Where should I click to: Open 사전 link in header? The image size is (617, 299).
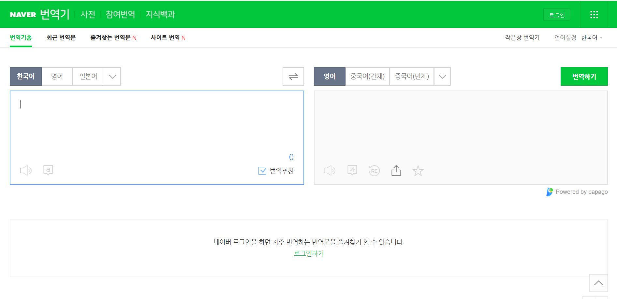click(x=88, y=14)
